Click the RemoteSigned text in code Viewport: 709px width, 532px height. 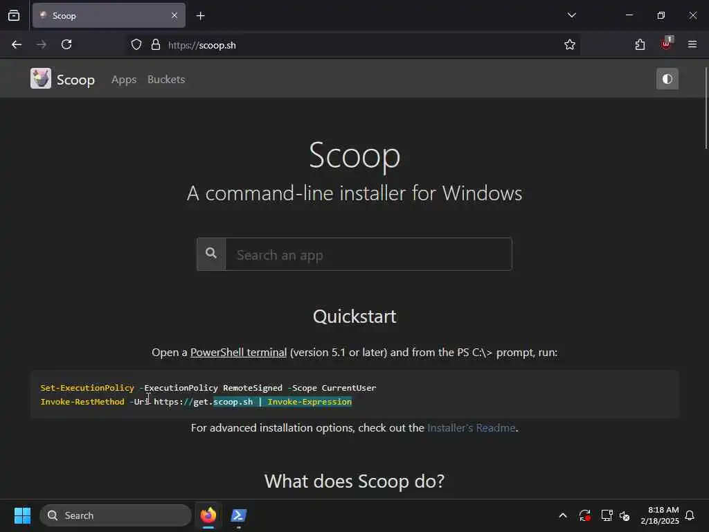[x=252, y=388]
